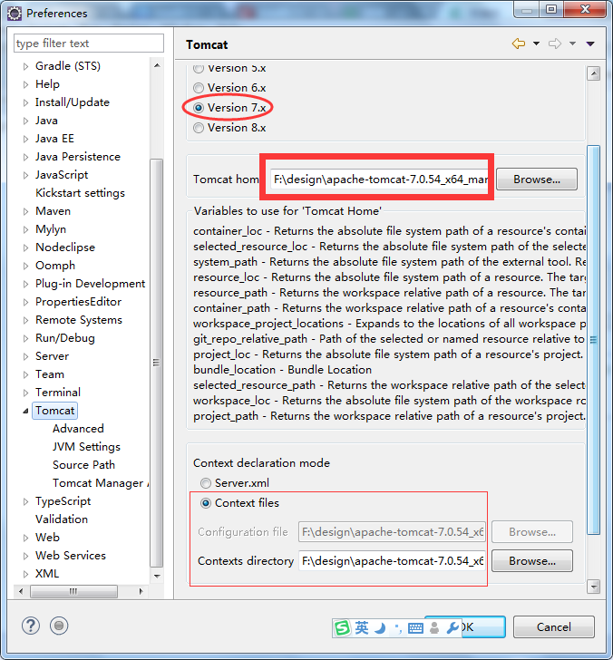
Task: Click the moon half-width toggle icon
Action: click(x=380, y=628)
